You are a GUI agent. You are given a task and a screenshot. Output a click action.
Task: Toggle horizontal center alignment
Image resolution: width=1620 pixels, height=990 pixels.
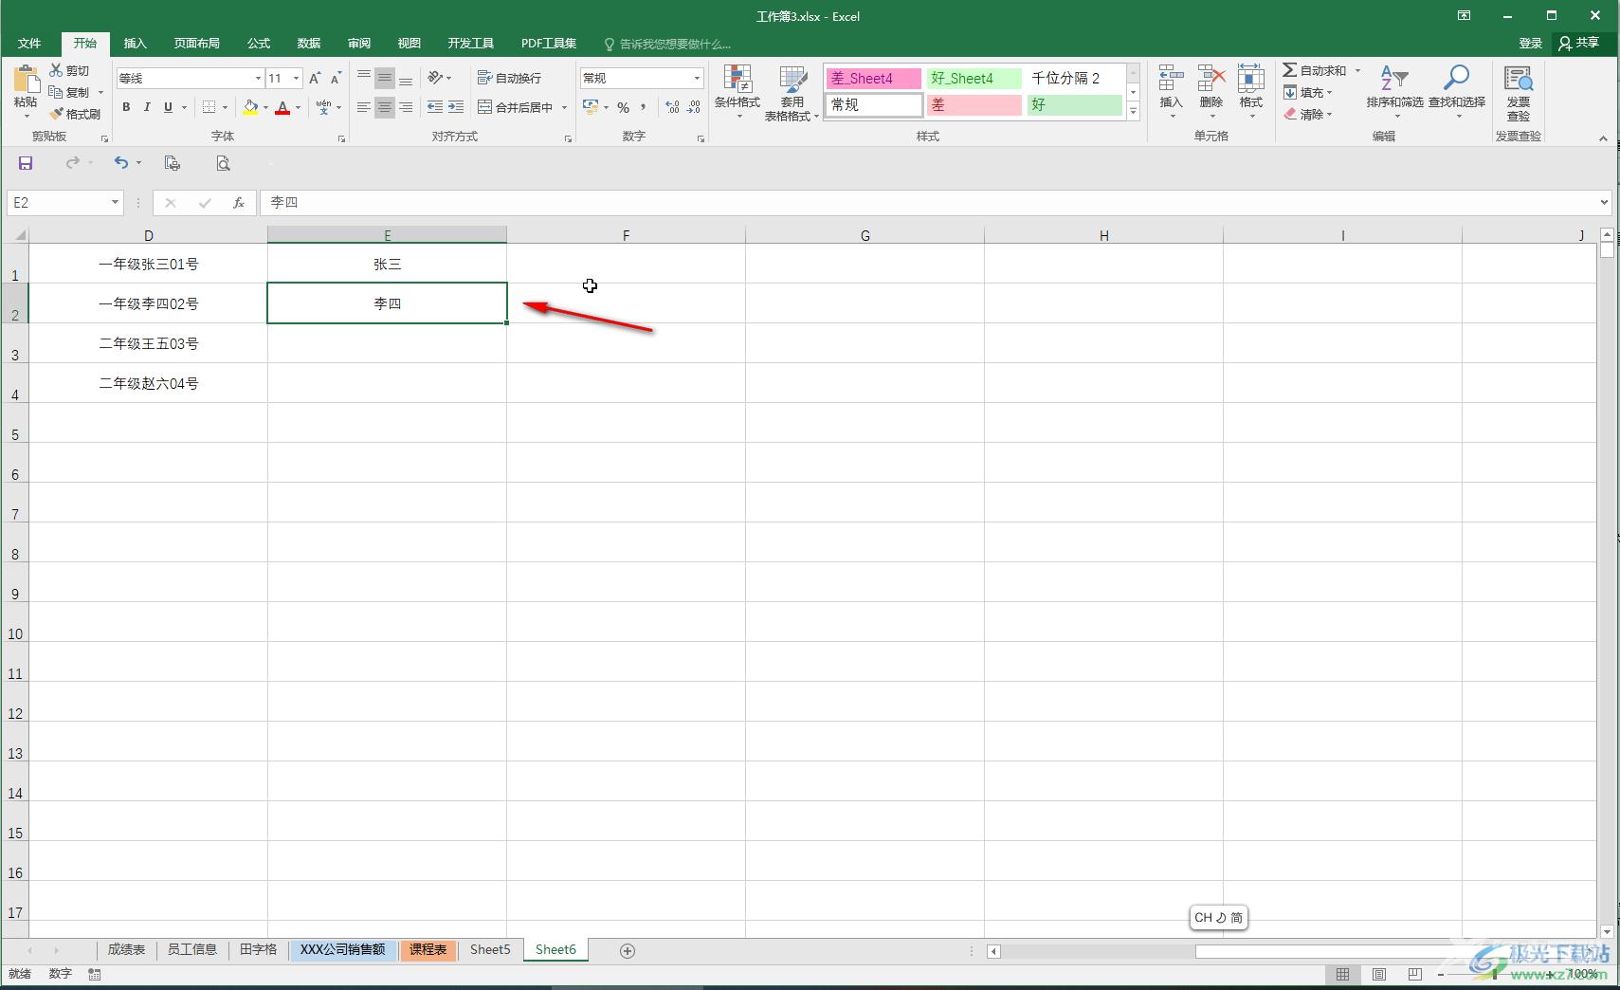(x=385, y=107)
